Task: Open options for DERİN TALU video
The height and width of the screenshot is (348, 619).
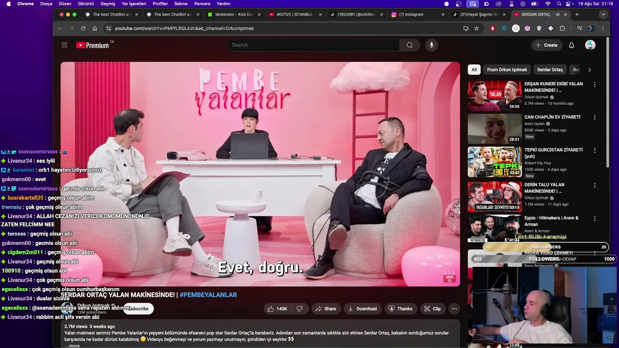Action: point(594,185)
